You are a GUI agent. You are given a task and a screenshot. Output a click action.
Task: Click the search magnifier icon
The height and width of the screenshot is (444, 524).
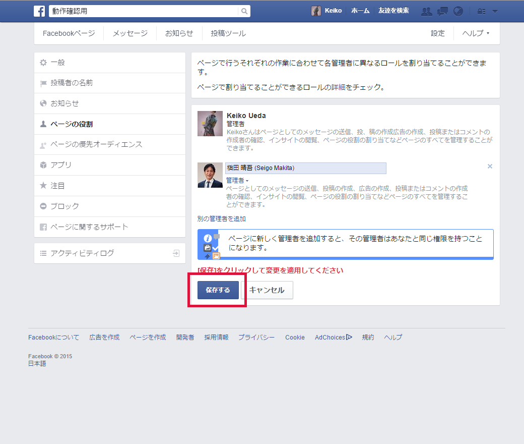(x=244, y=11)
